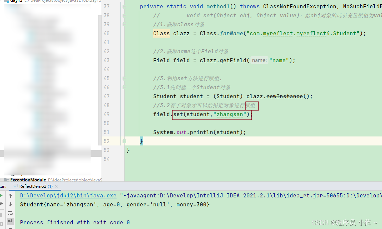382x229 pixels.
Task: Click line number 49 in the gutter
Action: click(x=107, y=114)
